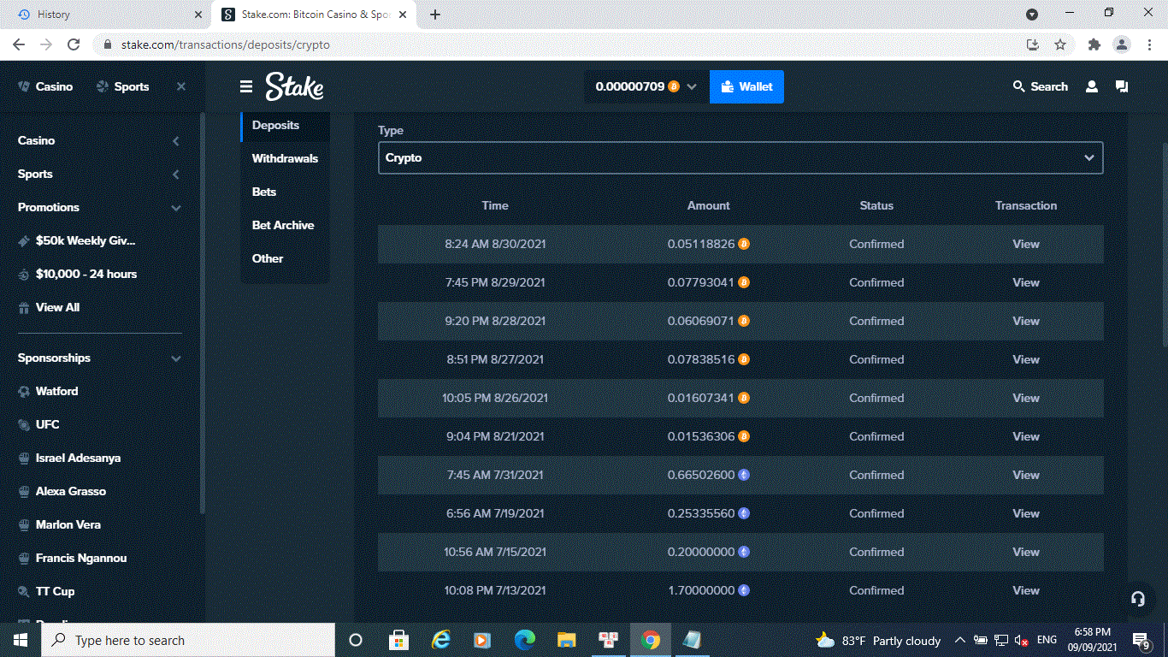1168x657 pixels.
Task: Click the Stake logo
Action: (294, 86)
